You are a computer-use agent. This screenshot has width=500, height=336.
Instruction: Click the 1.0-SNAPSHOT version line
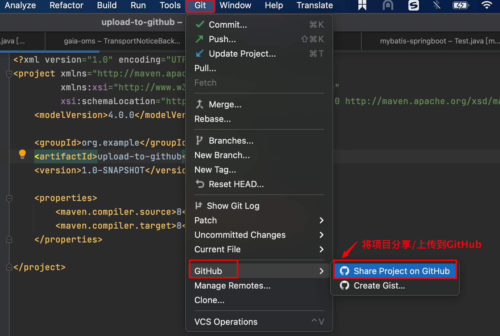[110, 170]
